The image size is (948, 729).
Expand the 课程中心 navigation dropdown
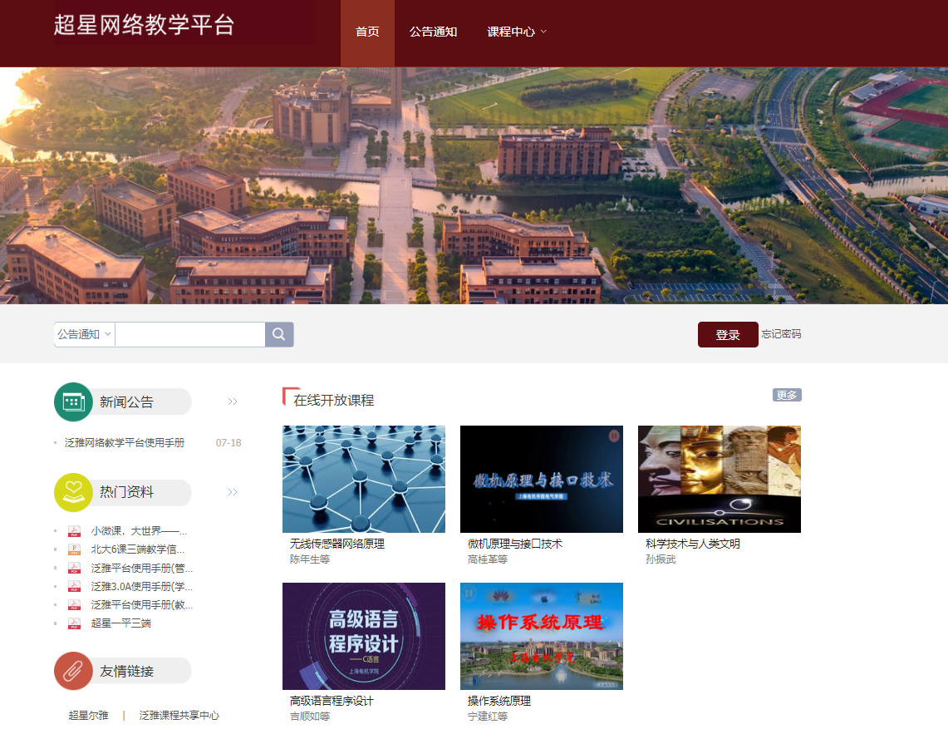[517, 32]
